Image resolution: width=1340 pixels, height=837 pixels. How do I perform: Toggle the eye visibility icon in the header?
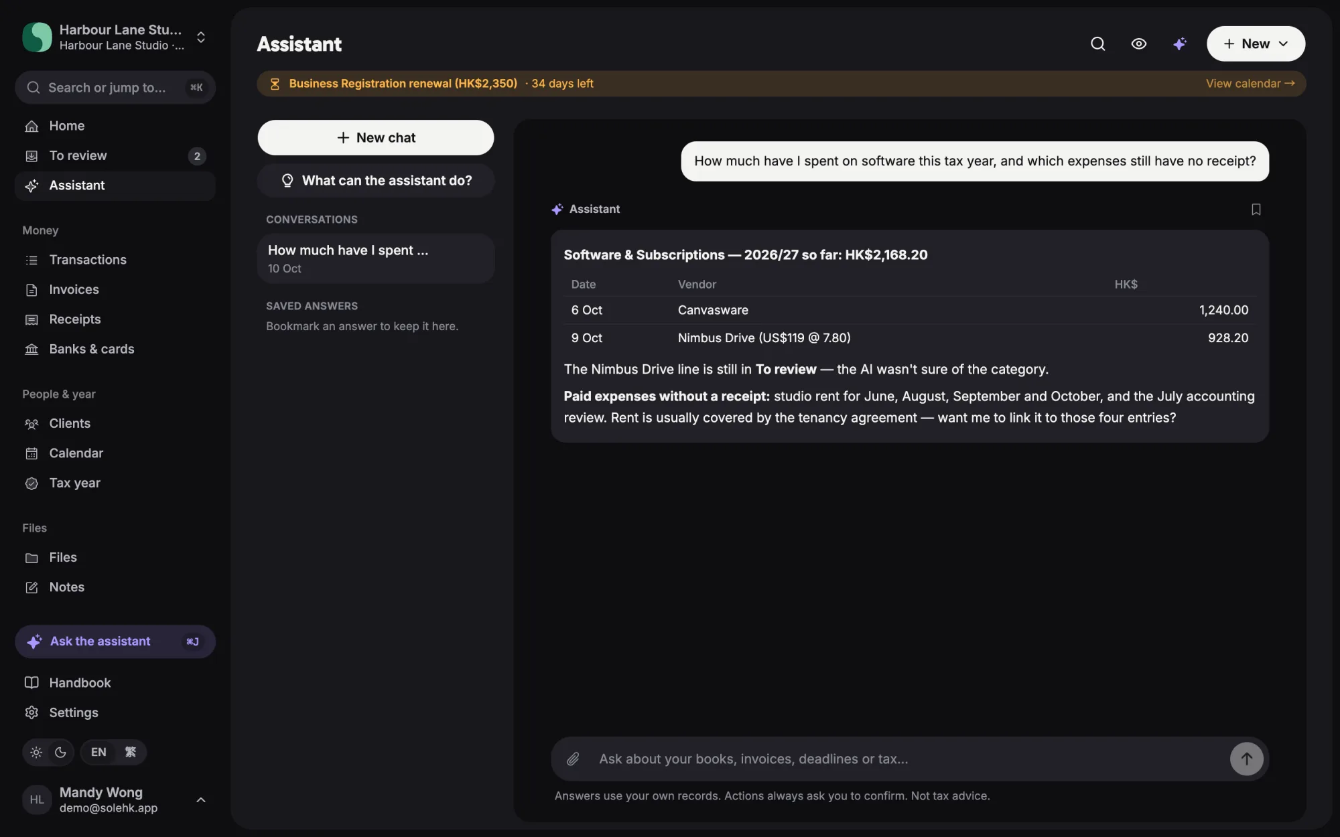pyautogui.click(x=1138, y=44)
